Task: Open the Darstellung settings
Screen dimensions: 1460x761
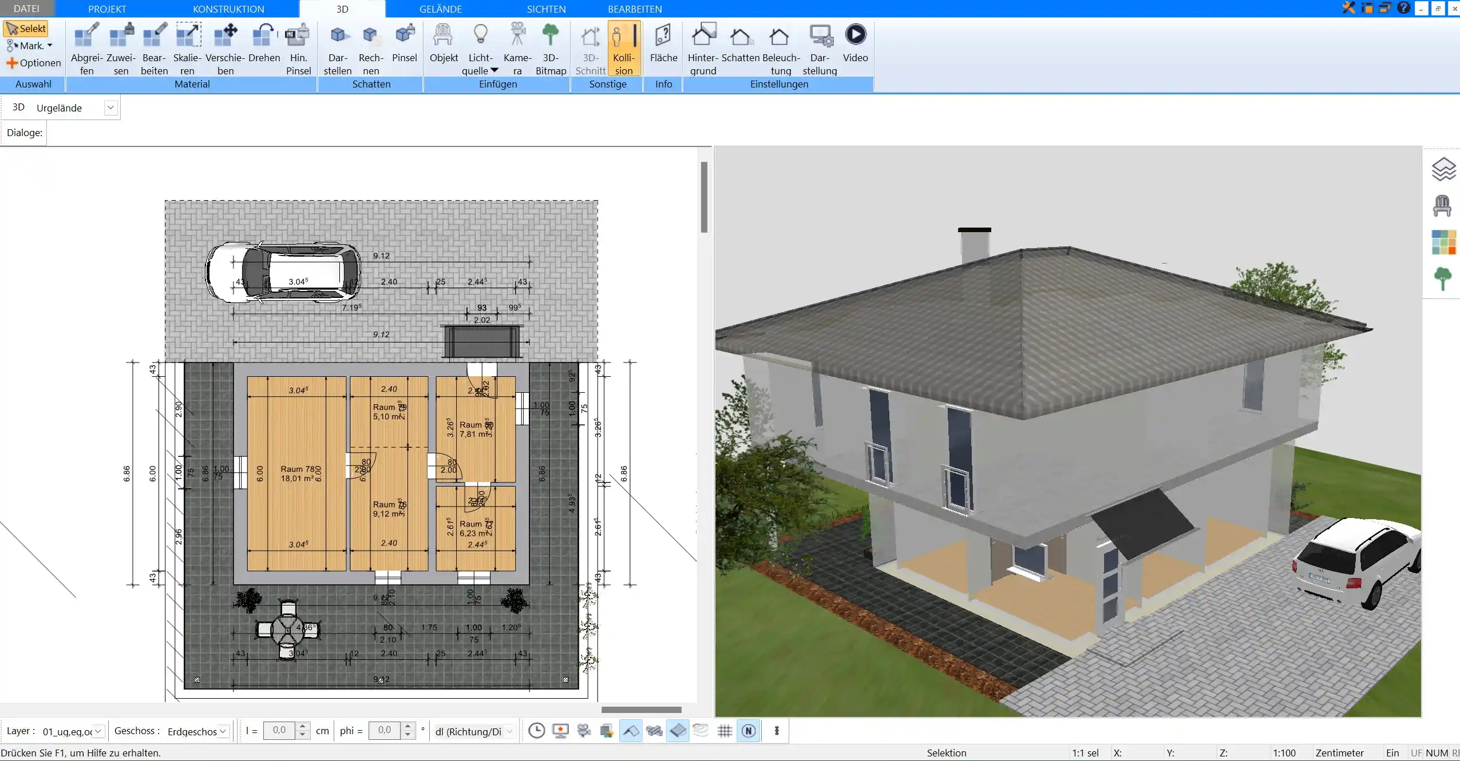Action: tap(820, 49)
